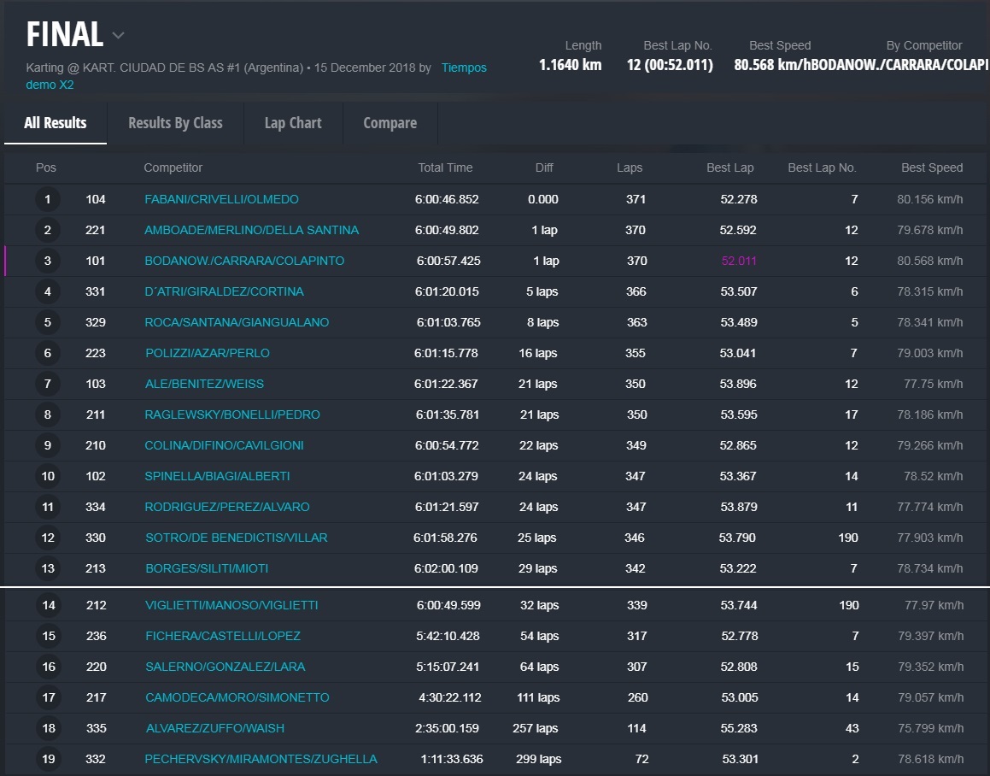The height and width of the screenshot is (776, 990).
Task: Open competitor PECHERVSKY/MIRAMONTES/ZUGHELLA
Action: pos(261,760)
